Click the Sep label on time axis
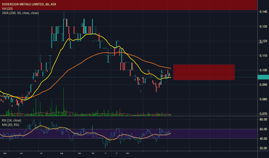 [x=79, y=153]
